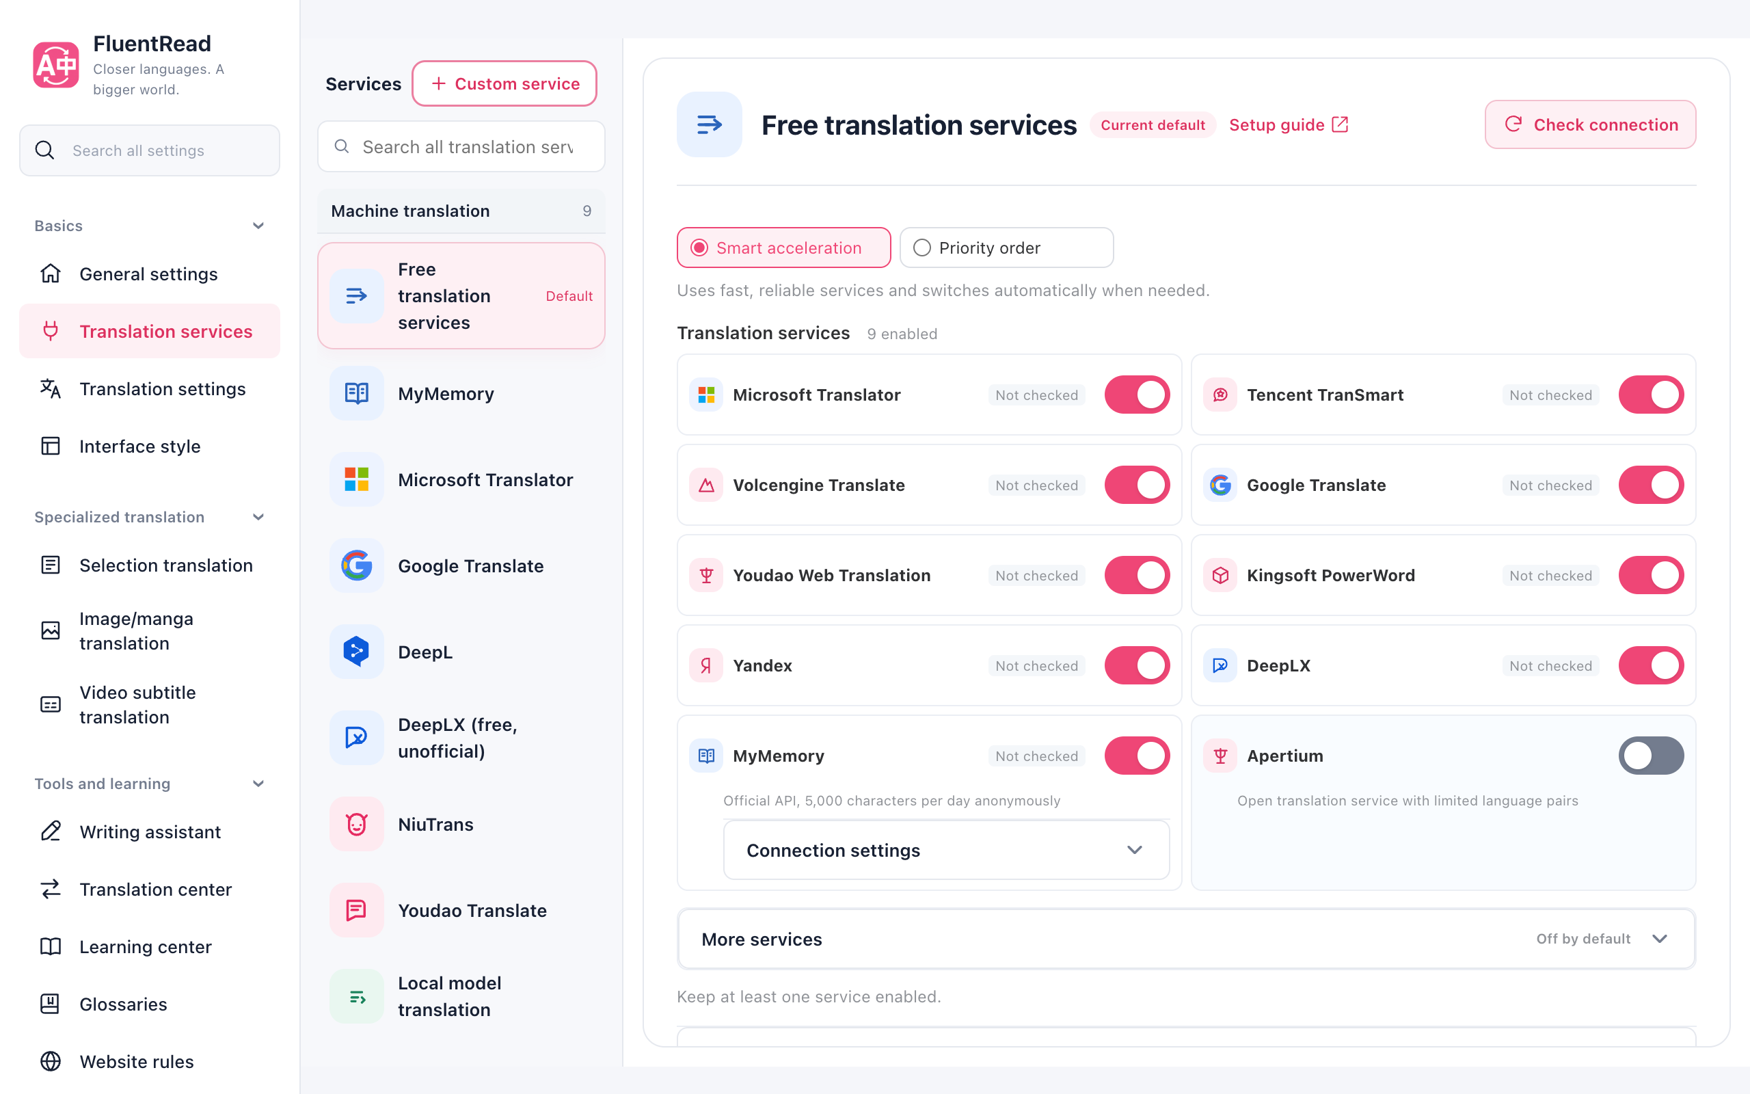Collapse the Basics sidebar section
The width and height of the screenshot is (1750, 1094).
tap(150, 226)
